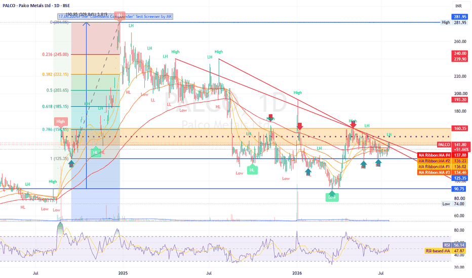Click the orange 160.35 price label
The height and width of the screenshot is (278, 472).
coord(459,128)
